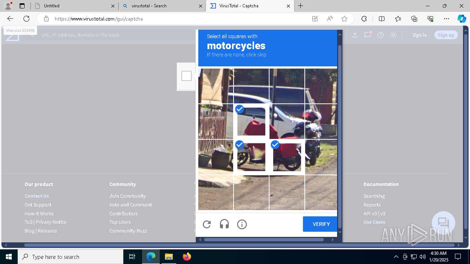Click the Sign in link
This screenshot has height=264, width=470.
tap(419, 35)
